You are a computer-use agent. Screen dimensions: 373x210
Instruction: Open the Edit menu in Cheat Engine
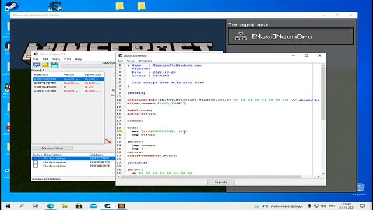[x=45, y=59]
